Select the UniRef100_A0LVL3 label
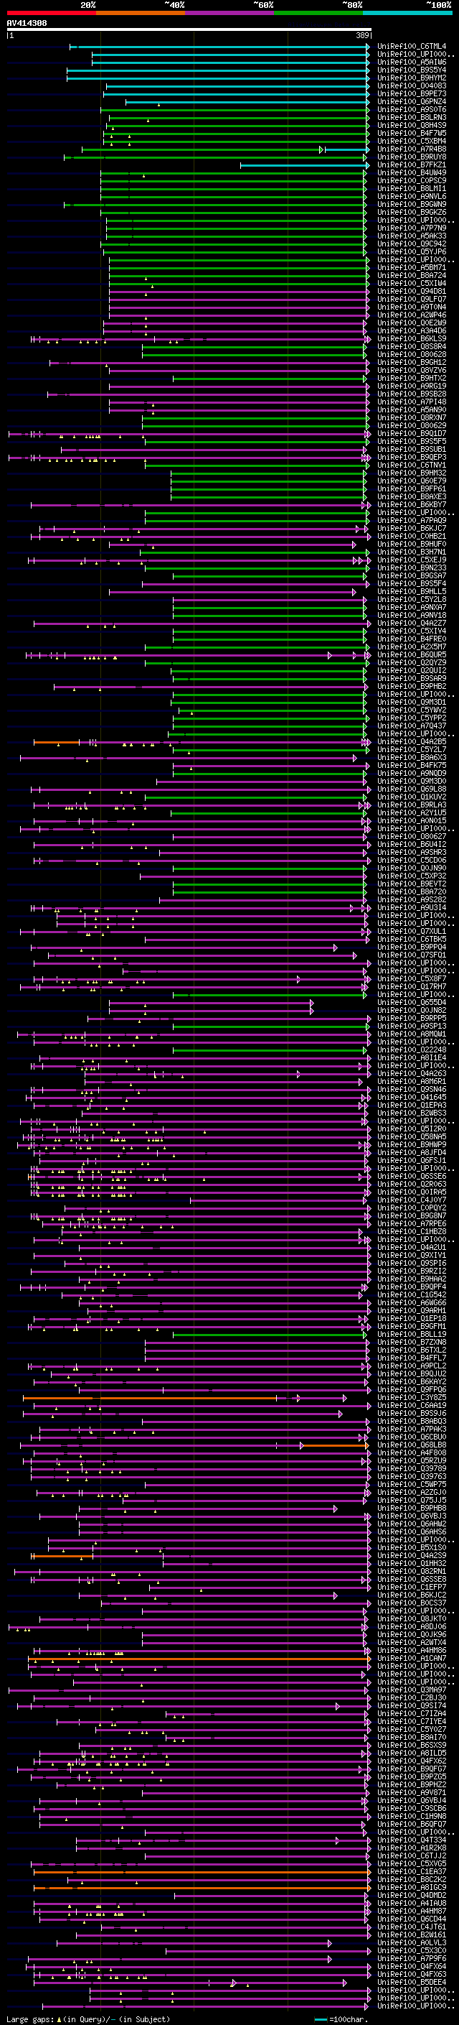Screen dimensions: 459x2025 [x=411, y=1942]
